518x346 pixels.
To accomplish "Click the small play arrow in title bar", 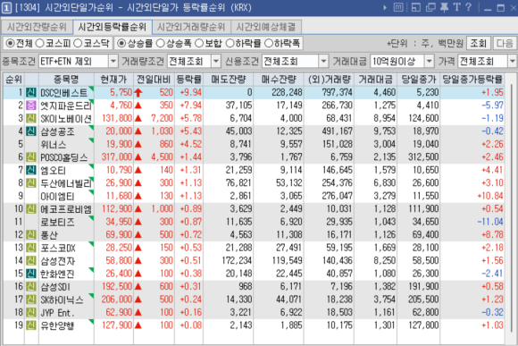I will pos(385,7).
